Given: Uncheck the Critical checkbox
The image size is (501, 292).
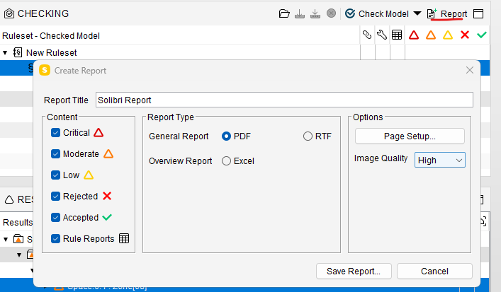Looking at the screenshot, I should tap(55, 133).
